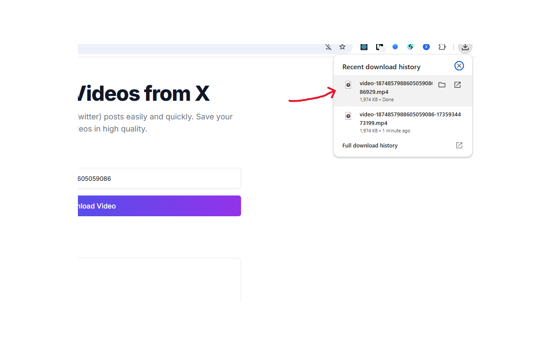Open the Extensions puzzle piece menu
The height and width of the screenshot is (346, 554).
point(442,47)
